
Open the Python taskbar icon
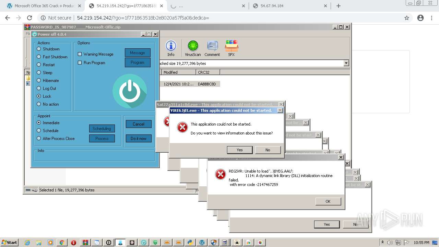[x=190, y=243]
